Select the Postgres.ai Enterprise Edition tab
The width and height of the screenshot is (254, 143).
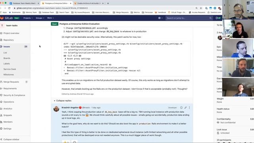click(56, 3)
